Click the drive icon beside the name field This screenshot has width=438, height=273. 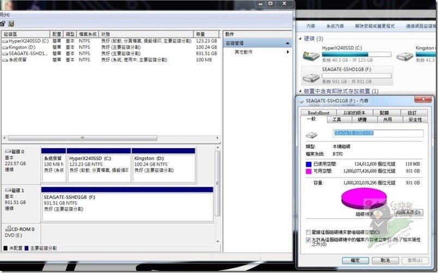(x=312, y=136)
